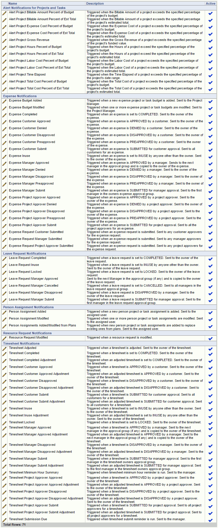The height and width of the screenshot is (528, 218).
Task: Click Resource Request Notifications section header
Action: pyautogui.click(x=27, y=333)
